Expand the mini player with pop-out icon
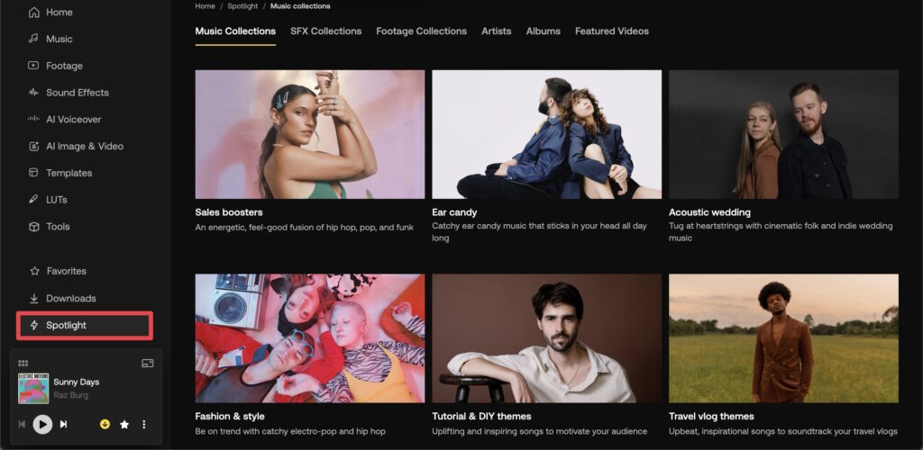 tap(148, 364)
